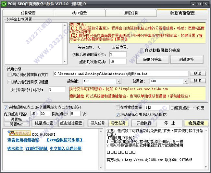Image resolution: width=211 pixels, height=173 pixels.
Task: Click links panel scrollbar down arrow
Action: [x=101, y=167]
